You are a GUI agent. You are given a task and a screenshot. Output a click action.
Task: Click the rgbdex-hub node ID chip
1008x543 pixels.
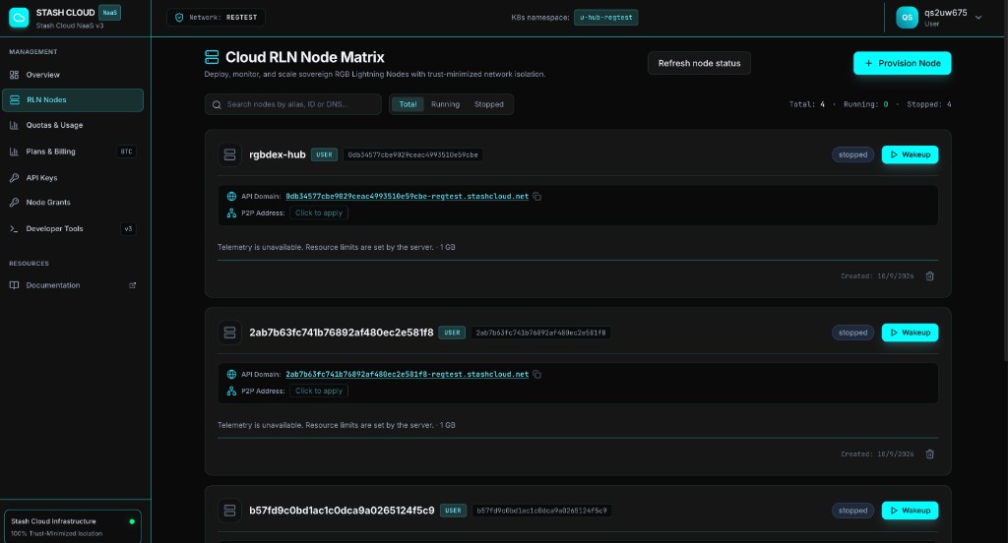pos(412,154)
